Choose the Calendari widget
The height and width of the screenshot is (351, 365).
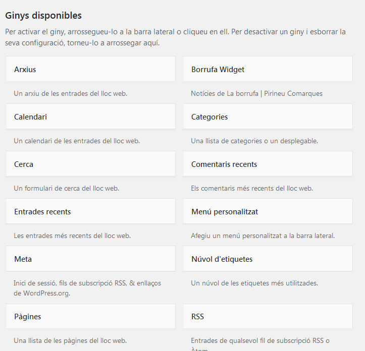coord(90,116)
